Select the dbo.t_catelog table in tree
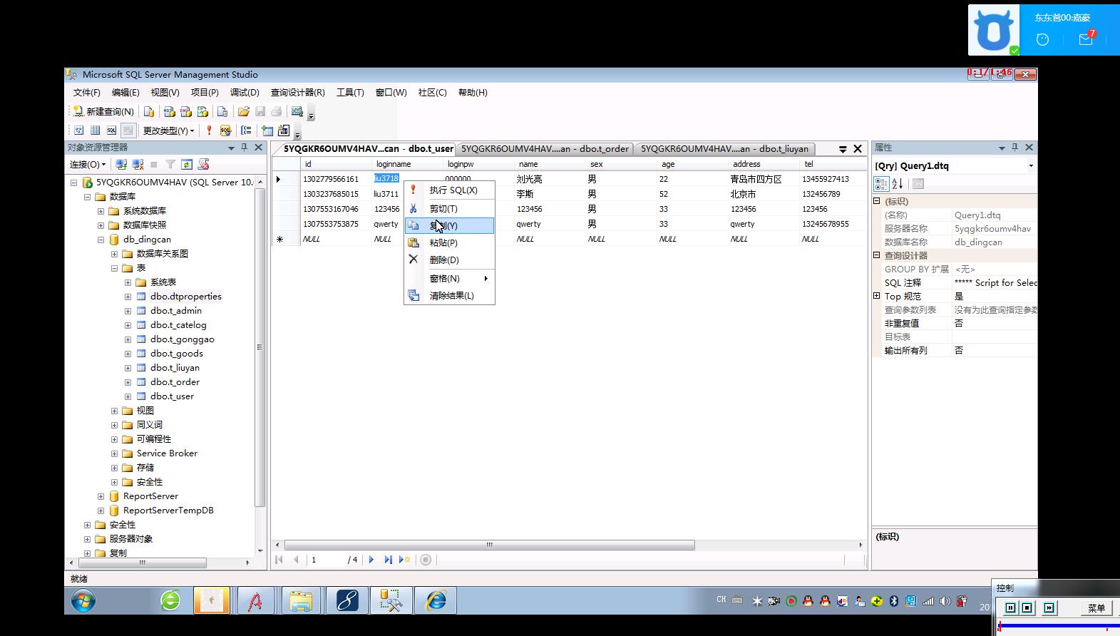This screenshot has height=636, width=1120. tap(178, 325)
